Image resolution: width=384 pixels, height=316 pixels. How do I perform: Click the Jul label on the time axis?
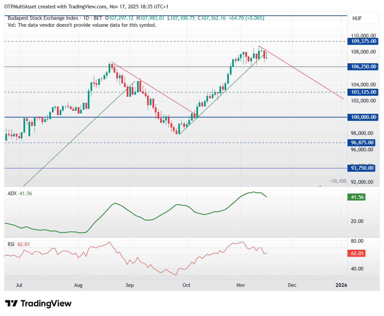(19, 285)
